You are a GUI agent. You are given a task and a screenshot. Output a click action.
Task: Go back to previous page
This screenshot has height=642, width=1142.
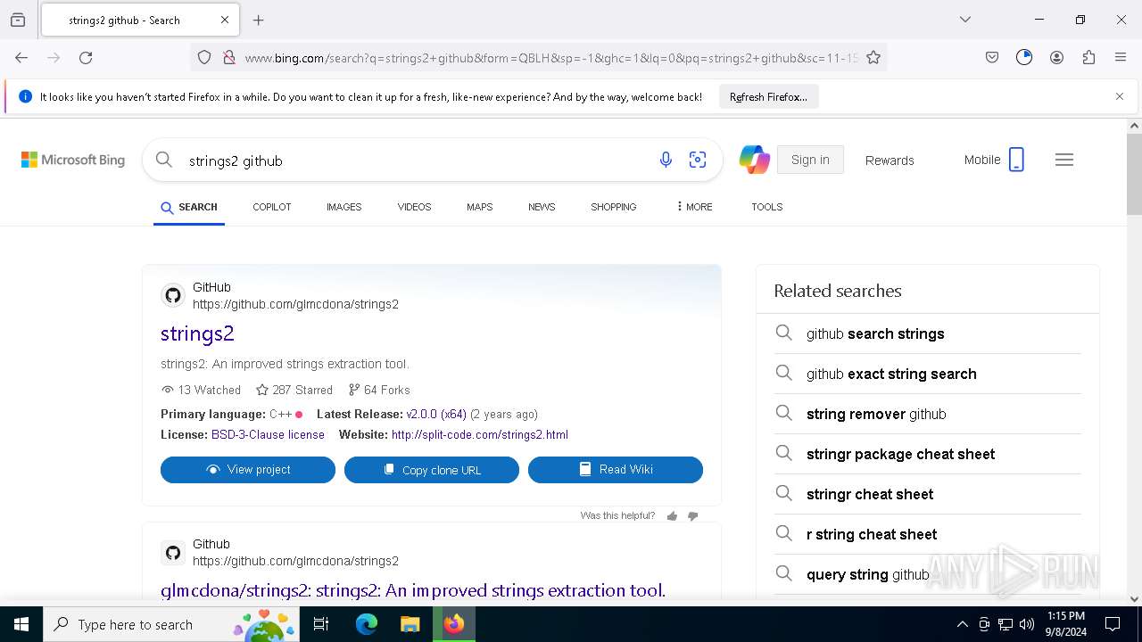(x=21, y=57)
